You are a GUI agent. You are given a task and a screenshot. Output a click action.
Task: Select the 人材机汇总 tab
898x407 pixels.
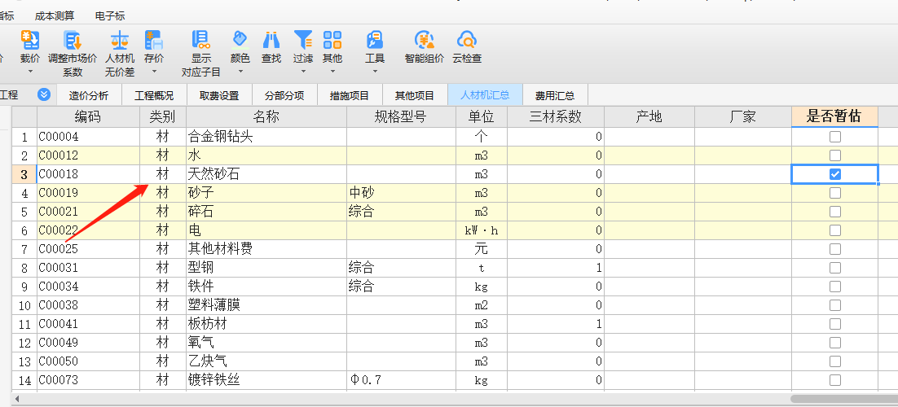(485, 95)
